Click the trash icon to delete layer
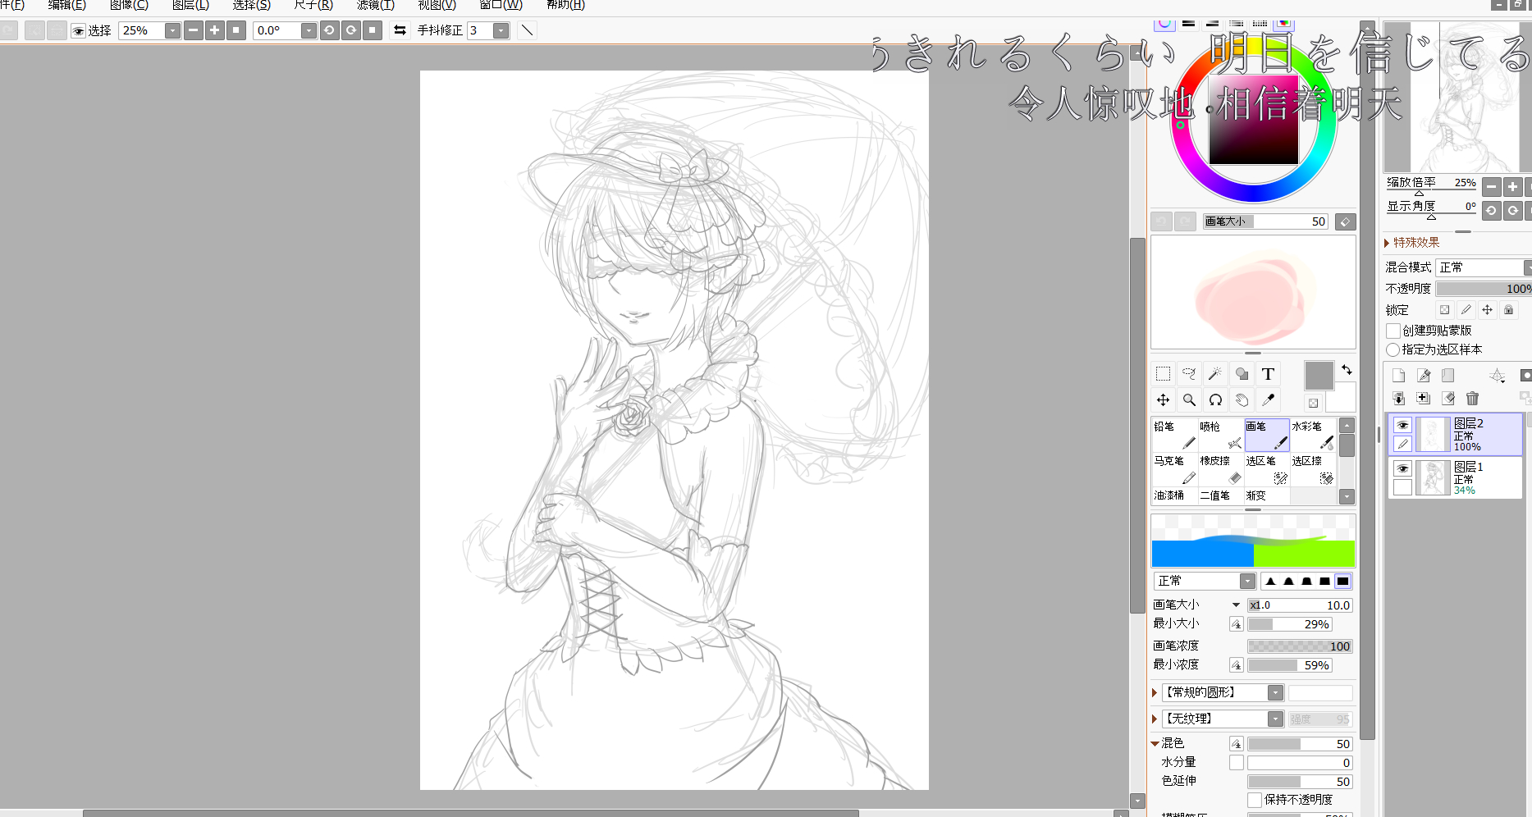The height and width of the screenshot is (817, 1532). [1472, 399]
